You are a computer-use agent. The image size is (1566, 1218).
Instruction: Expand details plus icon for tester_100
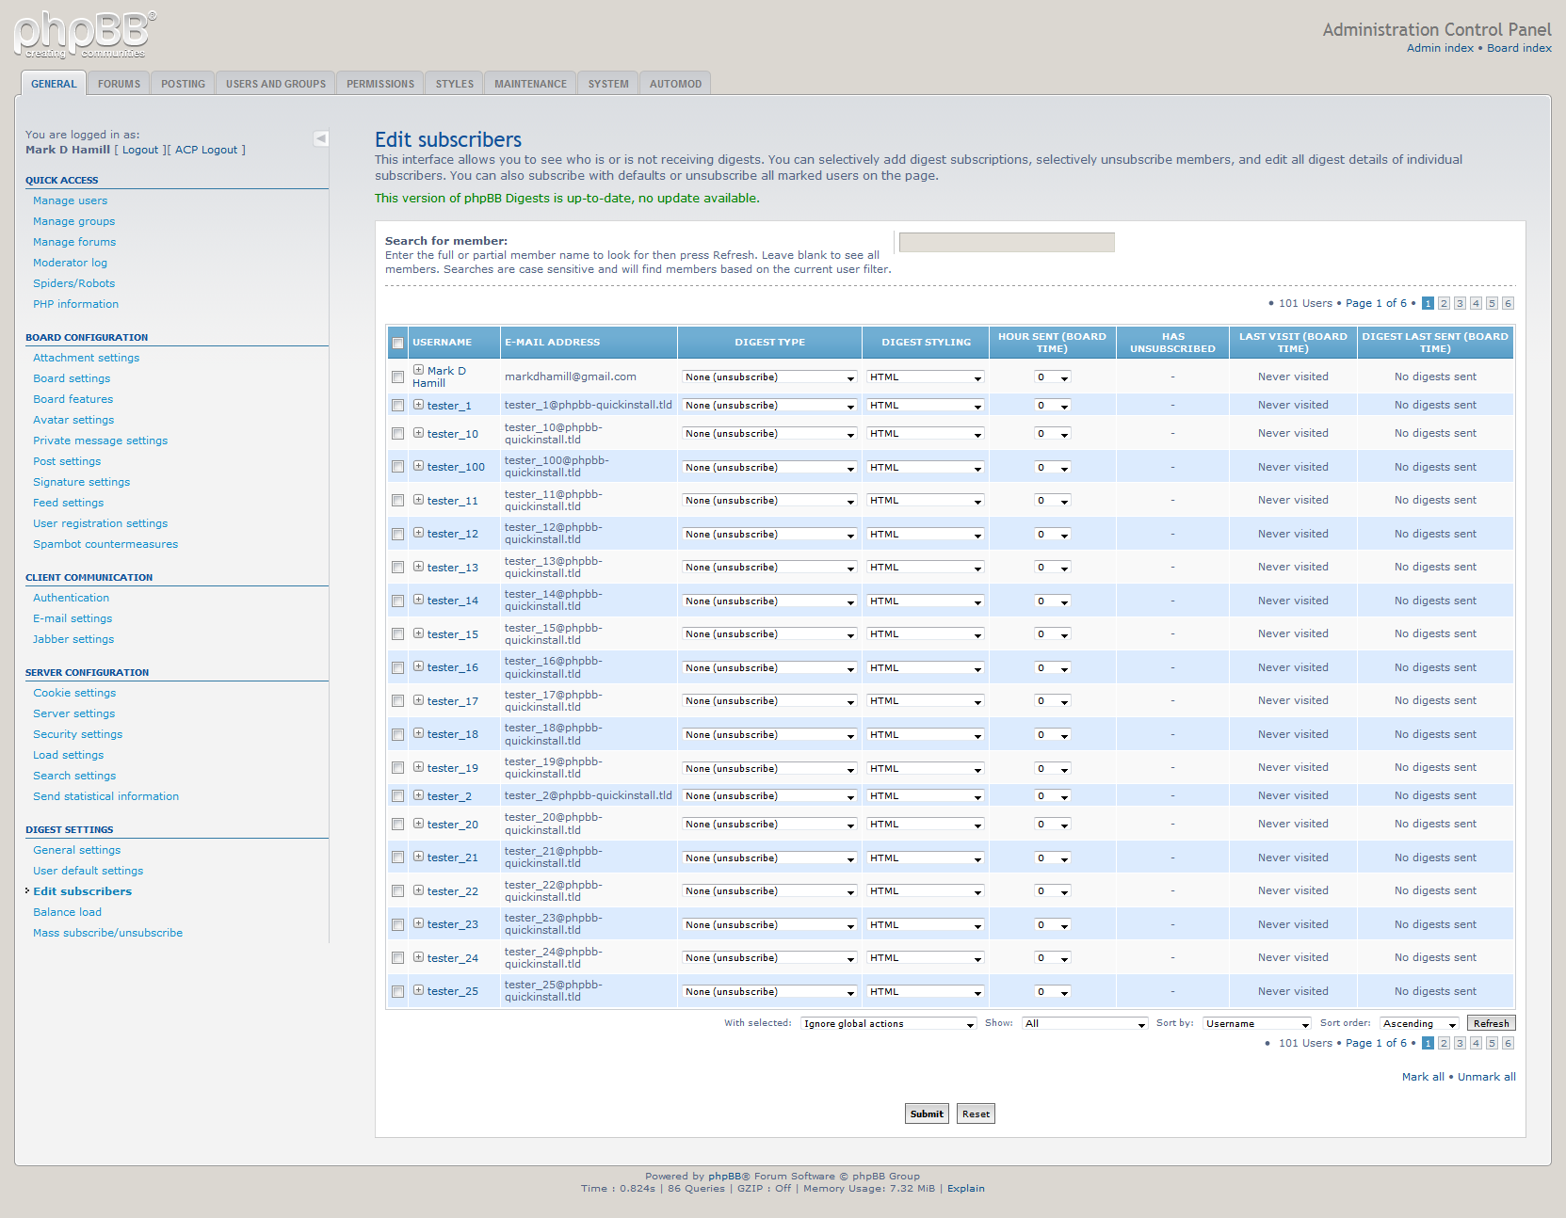pos(418,466)
